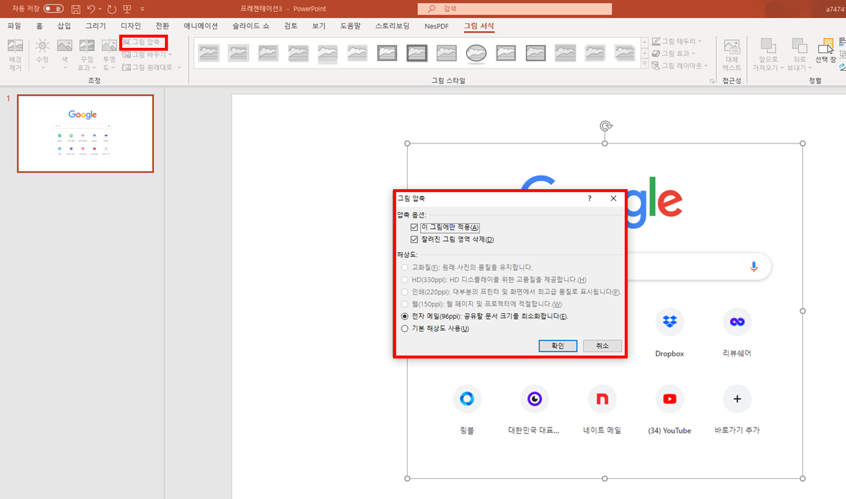Switch to the 삽입 tab
846x499 pixels.
coord(64,26)
